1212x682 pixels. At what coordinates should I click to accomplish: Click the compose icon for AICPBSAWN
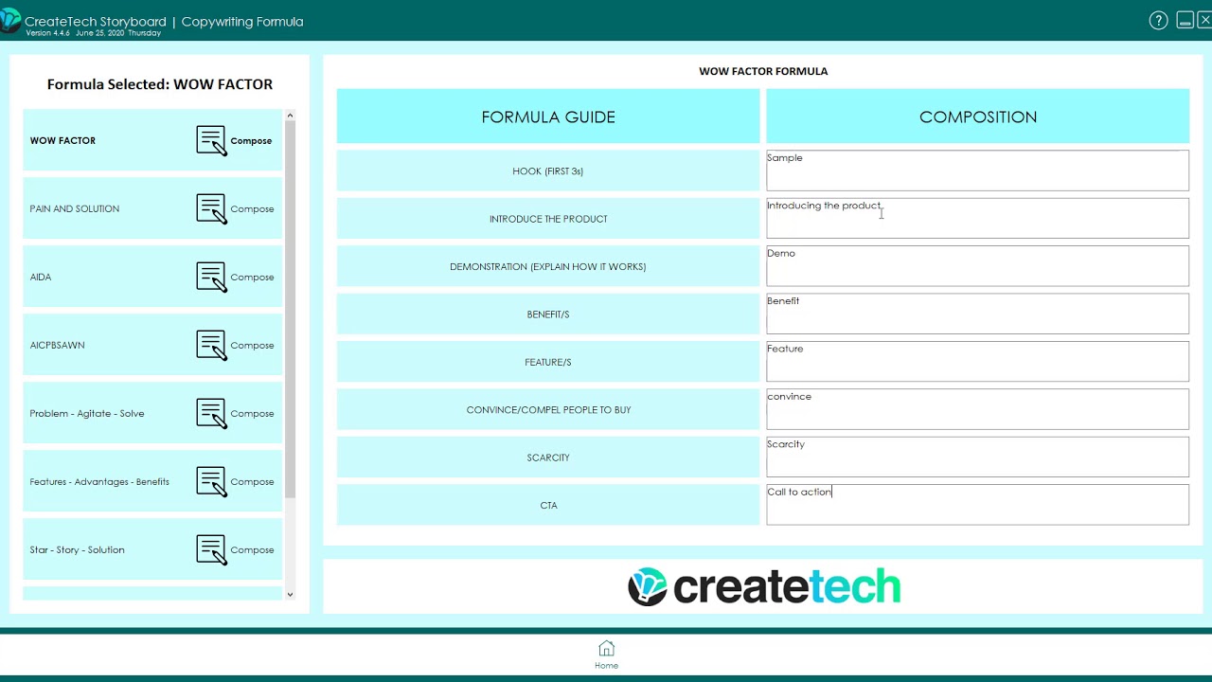211,345
